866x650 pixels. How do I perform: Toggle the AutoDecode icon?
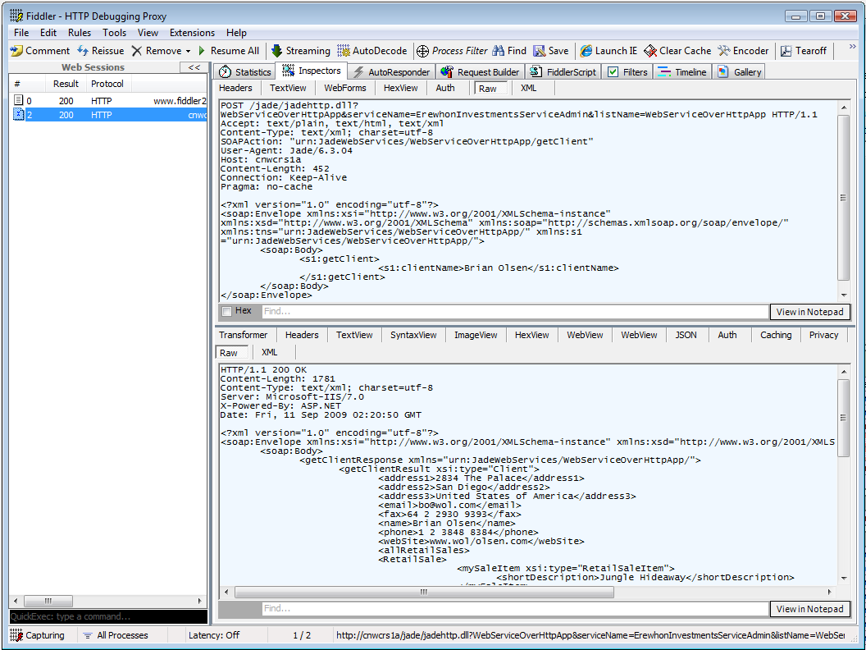coord(344,51)
